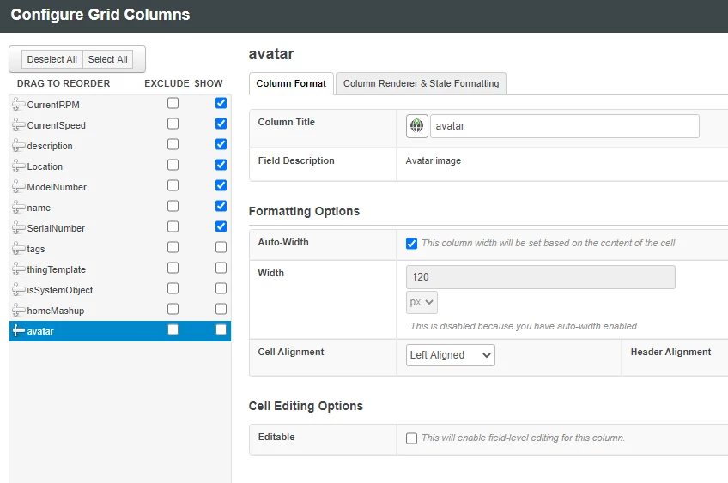Image resolution: width=728 pixels, height=483 pixels.
Task: Select the thingTemplate column row
Action: point(57,269)
